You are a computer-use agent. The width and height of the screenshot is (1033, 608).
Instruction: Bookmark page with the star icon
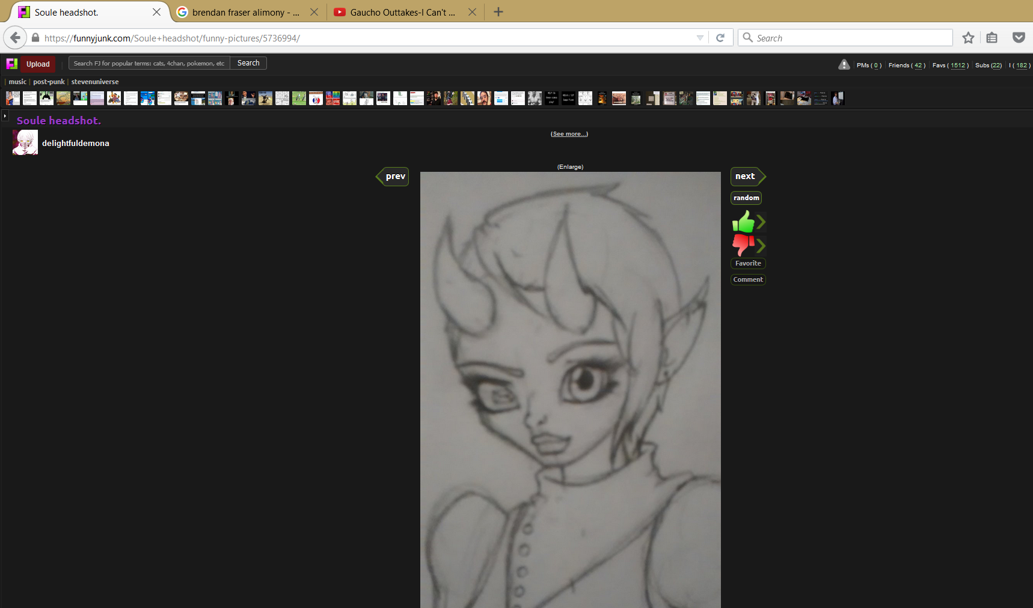967,38
